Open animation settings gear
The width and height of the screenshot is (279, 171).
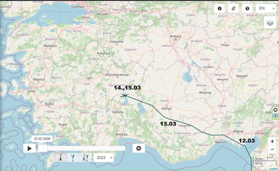pos(138,148)
